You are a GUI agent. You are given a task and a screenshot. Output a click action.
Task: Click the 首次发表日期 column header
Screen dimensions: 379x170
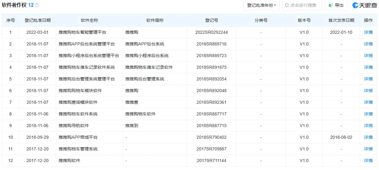coord(341,20)
